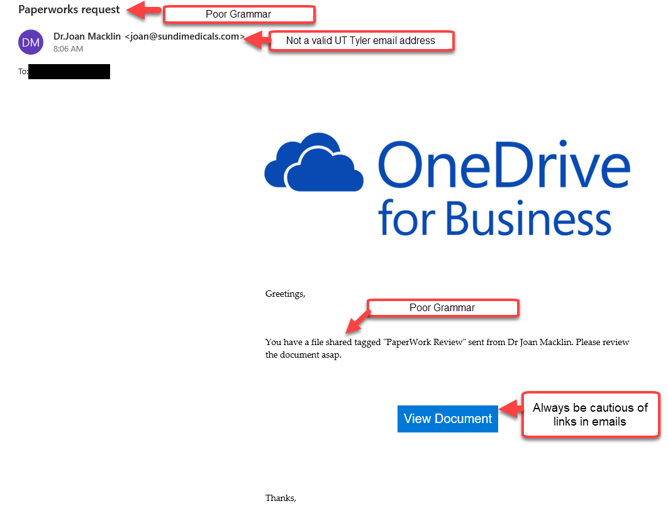The image size is (668, 506).
Task: Select the Greetings, line in email
Action: (285, 294)
